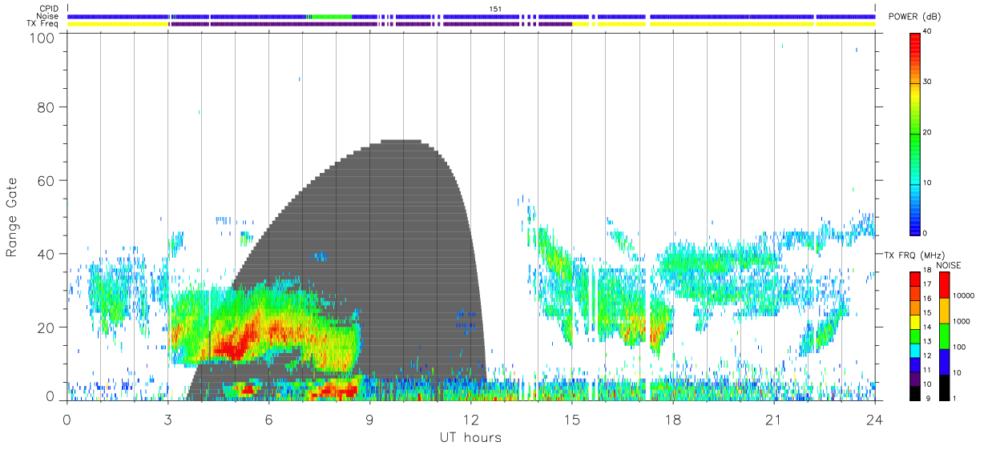The image size is (984, 454).
Task: Click the 'NOISE' legend title
Action: click(950, 265)
